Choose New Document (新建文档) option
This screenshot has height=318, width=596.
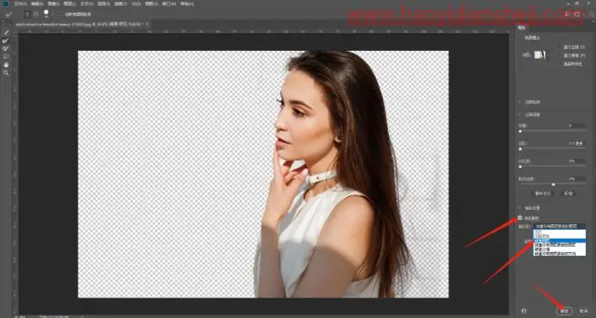point(560,249)
